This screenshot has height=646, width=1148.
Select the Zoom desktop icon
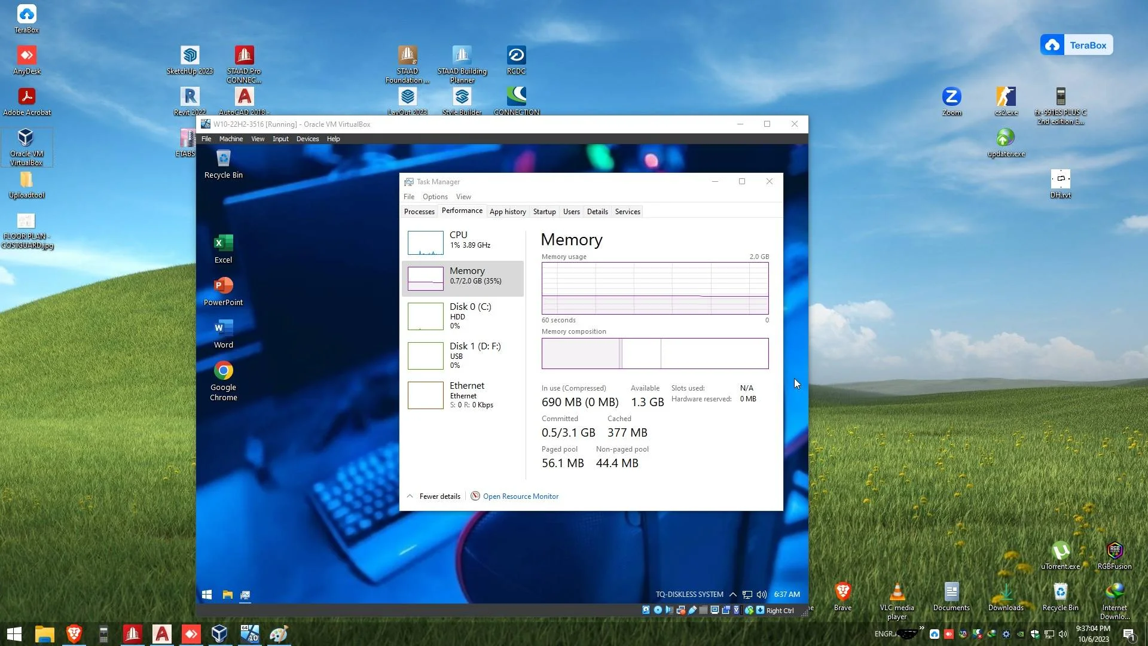point(951,102)
